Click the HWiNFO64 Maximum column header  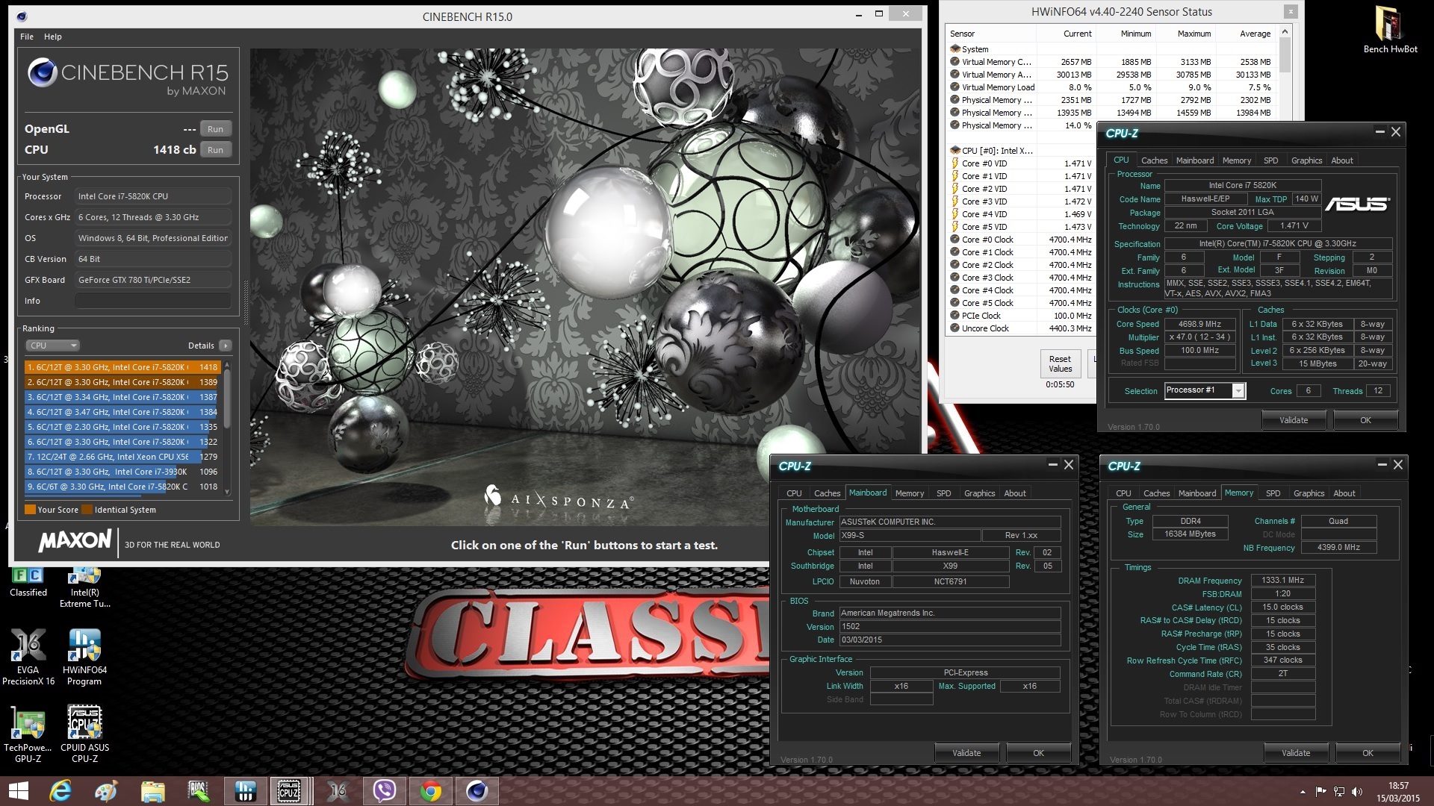[x=1185, y=34]
